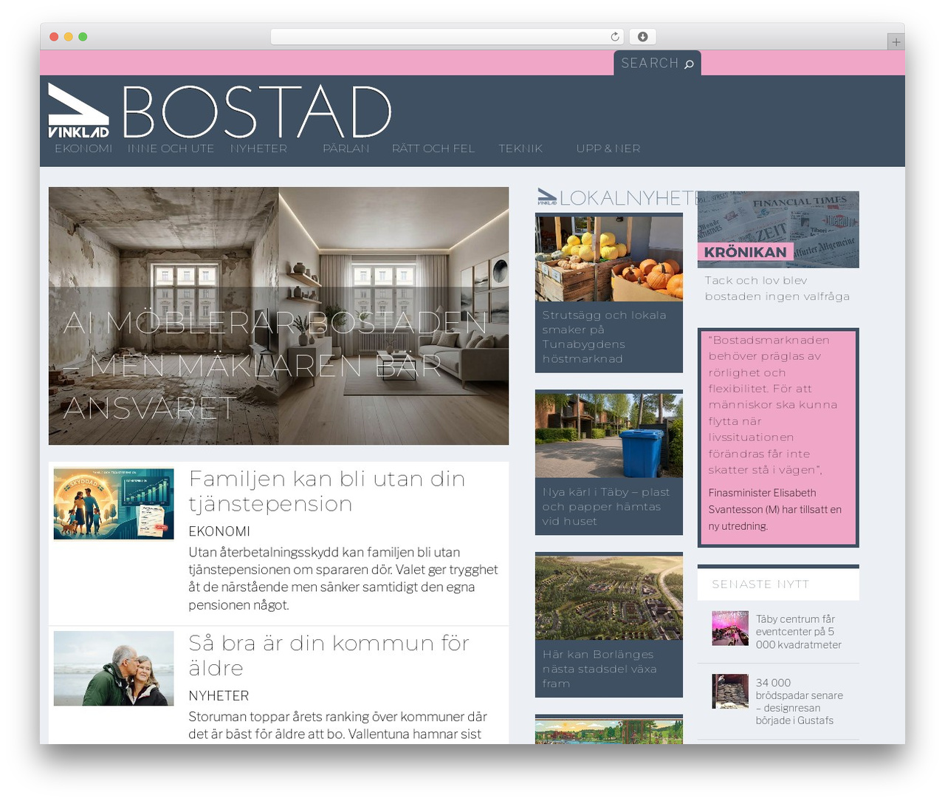The width and height of the screenshot is (945, 801).
Task: Navigate to Rätt och fel
Action: click(433, 149)
